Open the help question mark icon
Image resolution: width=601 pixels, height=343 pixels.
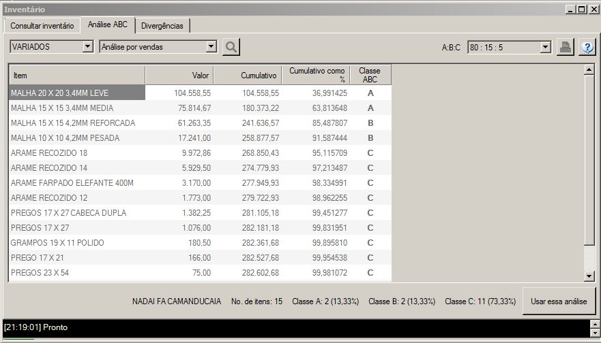(587, 47)
